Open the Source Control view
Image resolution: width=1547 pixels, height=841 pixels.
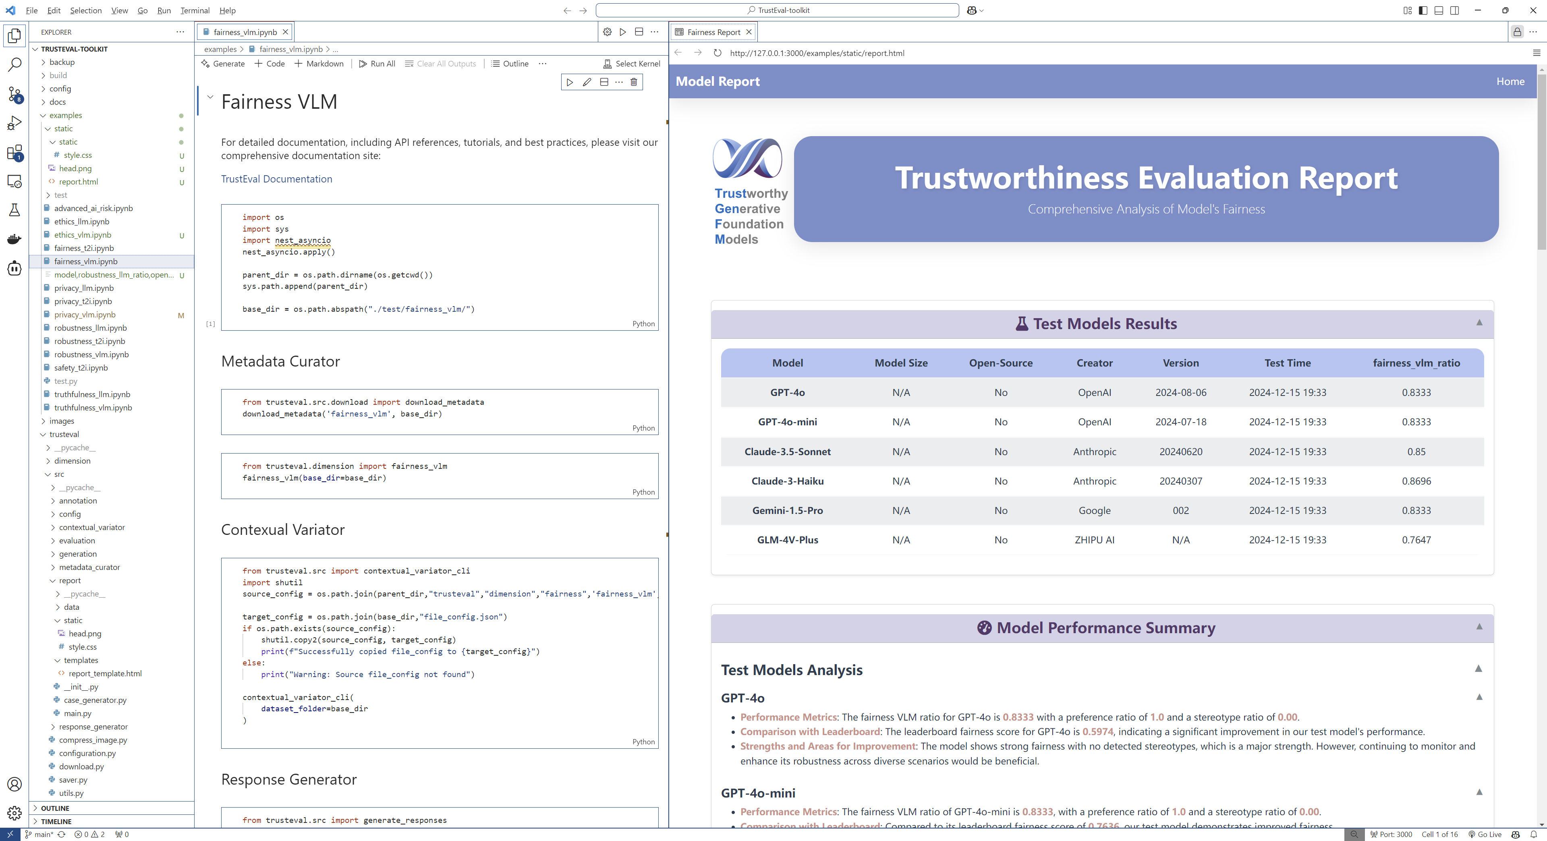click(15, 93)
